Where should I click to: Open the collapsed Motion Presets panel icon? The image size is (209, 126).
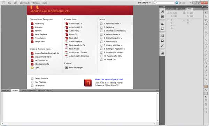tap(162, 46)
